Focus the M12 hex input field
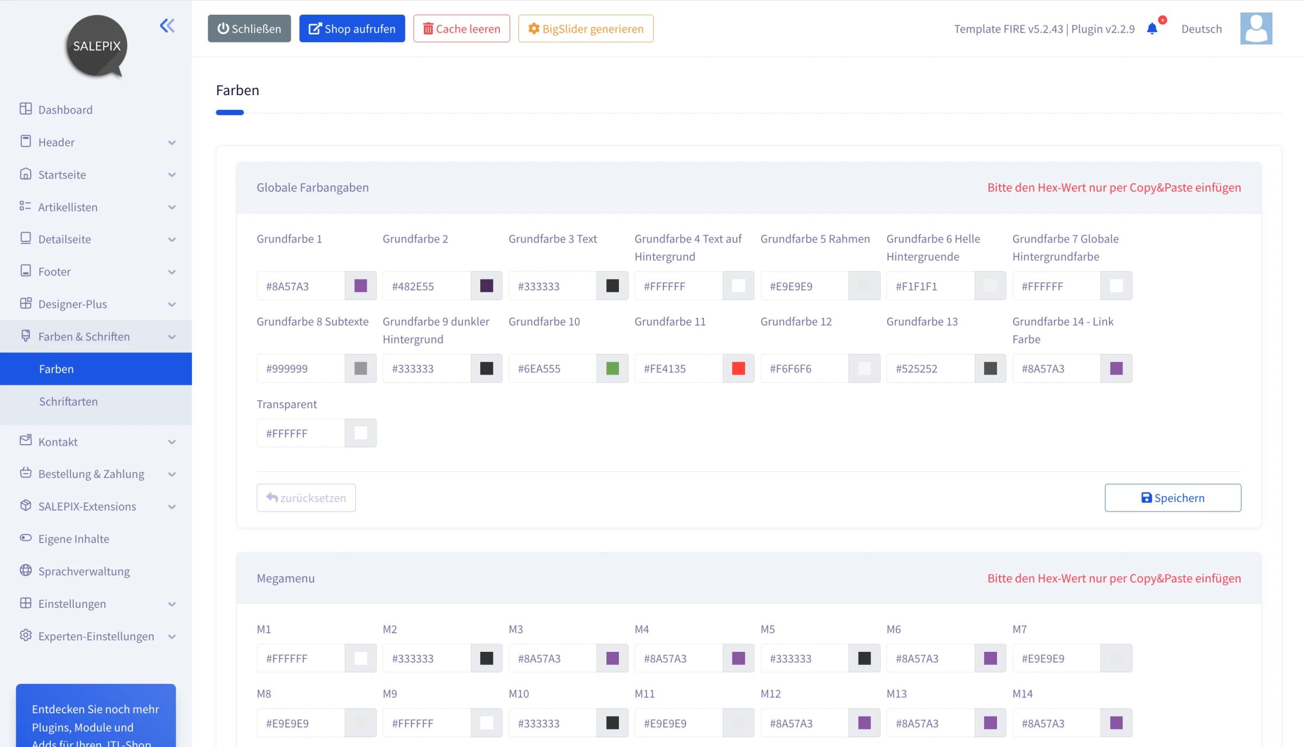The height and width of the screenshot is (747, 1304). pyautogui.click(x=805, y=723)
